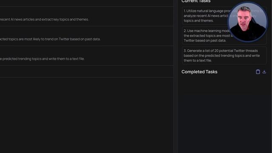Click the Current Tasks heading
This screenshot has height=153, width=272.
[x=196, y=1]
